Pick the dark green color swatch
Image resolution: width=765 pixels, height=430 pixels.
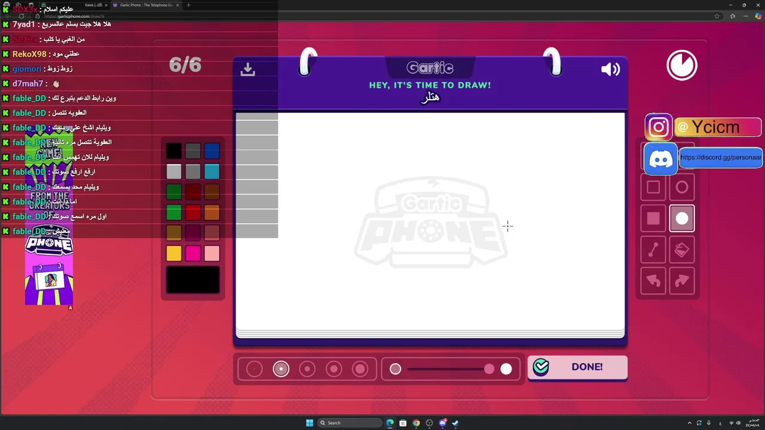click(174, 192)
